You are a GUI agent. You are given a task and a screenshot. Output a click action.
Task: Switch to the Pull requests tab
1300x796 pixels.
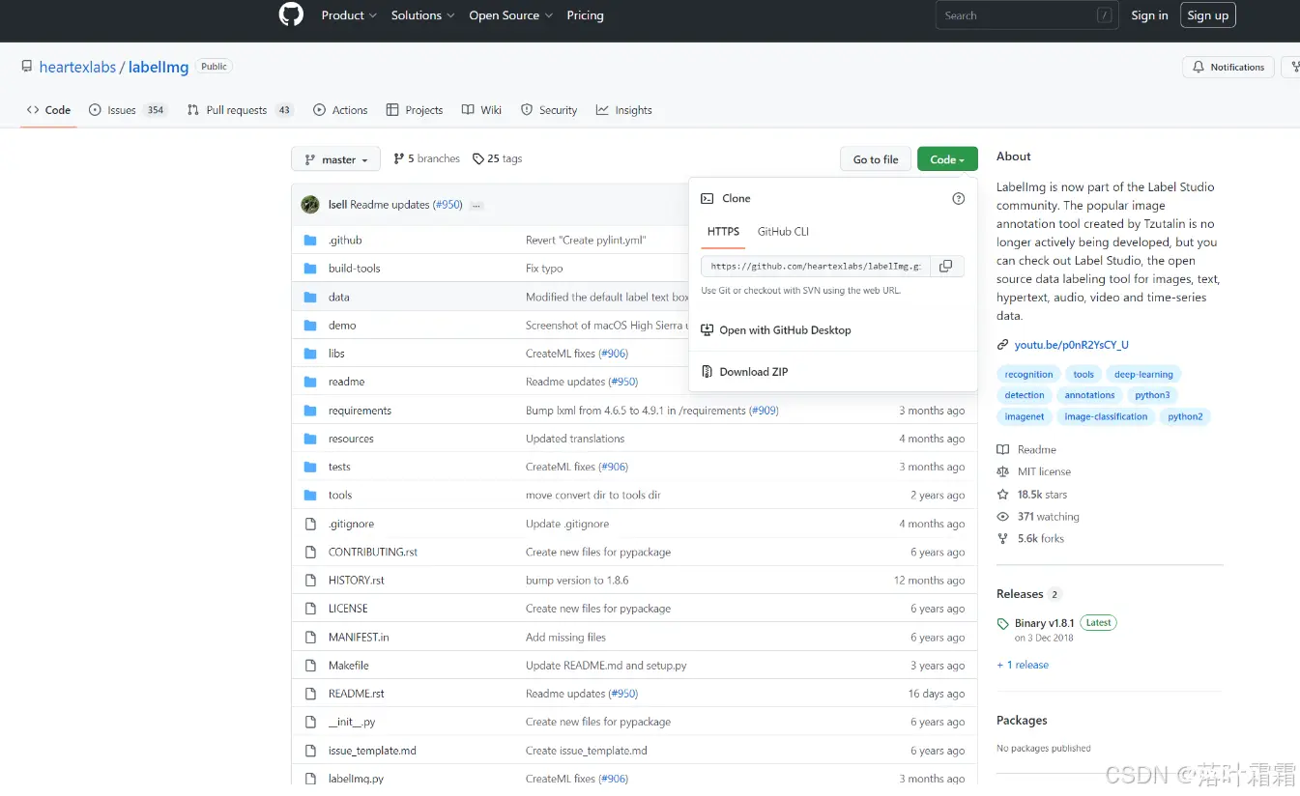click(241, 110)
